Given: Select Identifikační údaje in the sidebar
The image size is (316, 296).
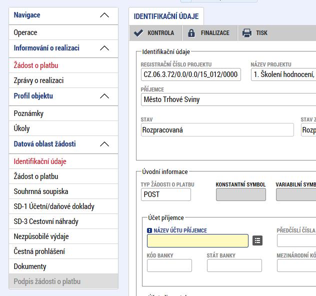Looking at the screenshot, I should pyautogui.click(x=63, y=161).
